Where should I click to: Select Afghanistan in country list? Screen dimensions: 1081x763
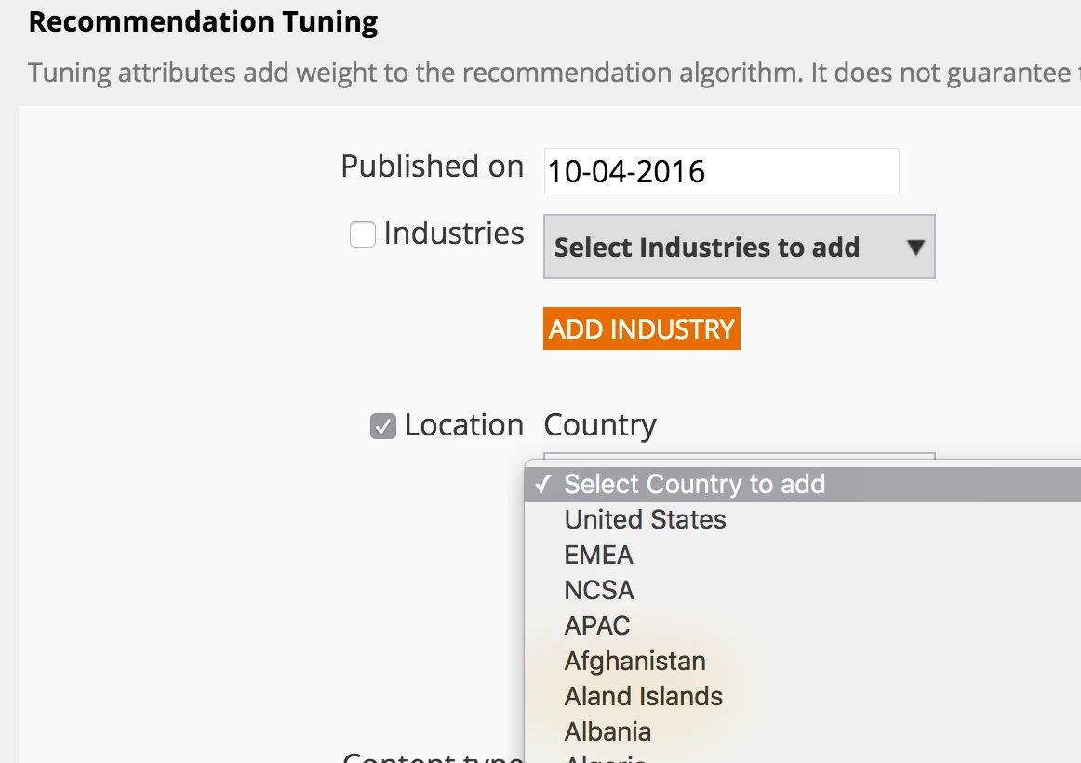[634, 661]
